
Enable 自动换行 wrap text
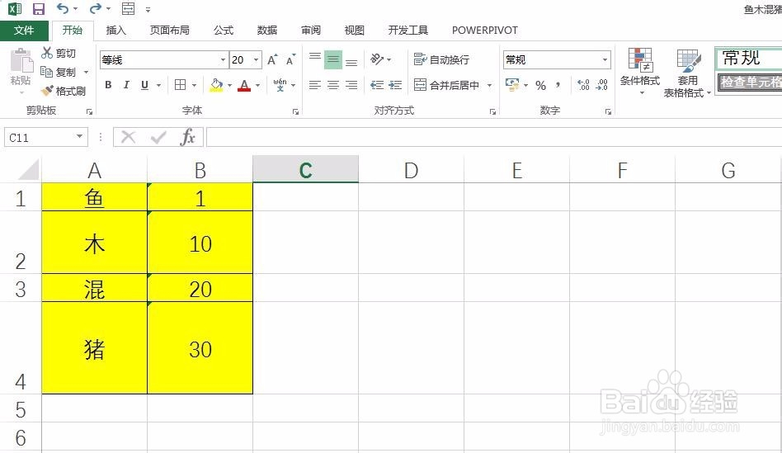click(441, 59)
